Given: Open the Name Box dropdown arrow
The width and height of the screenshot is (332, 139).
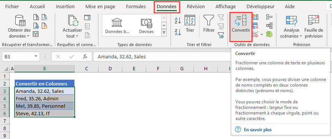Looking at the screenshot, I should pos(36,56).
